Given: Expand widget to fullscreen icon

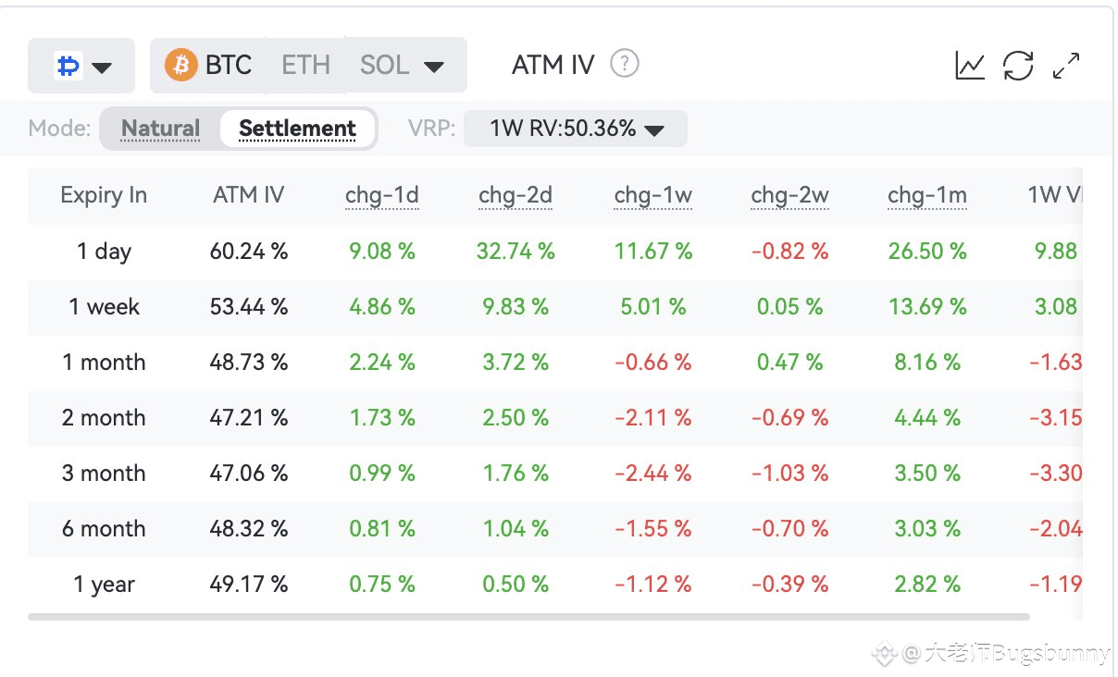Looking at the screenshot, I should (x=1067, y=66).
